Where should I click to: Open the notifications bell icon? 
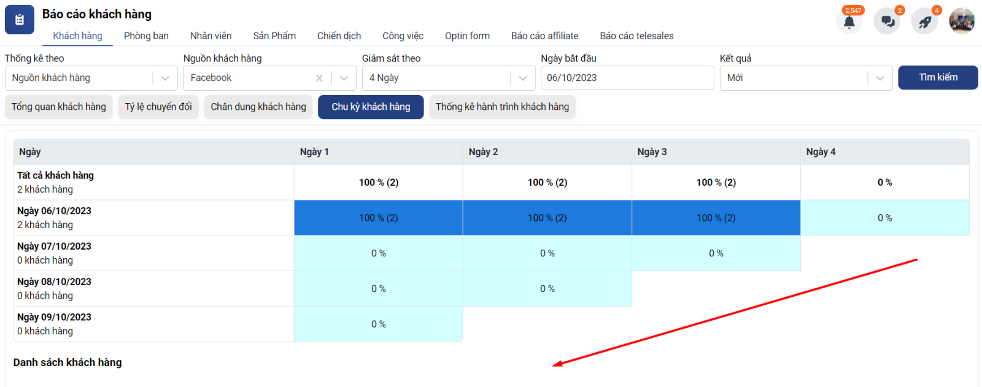pyautogui.click(x=849, y=22)
